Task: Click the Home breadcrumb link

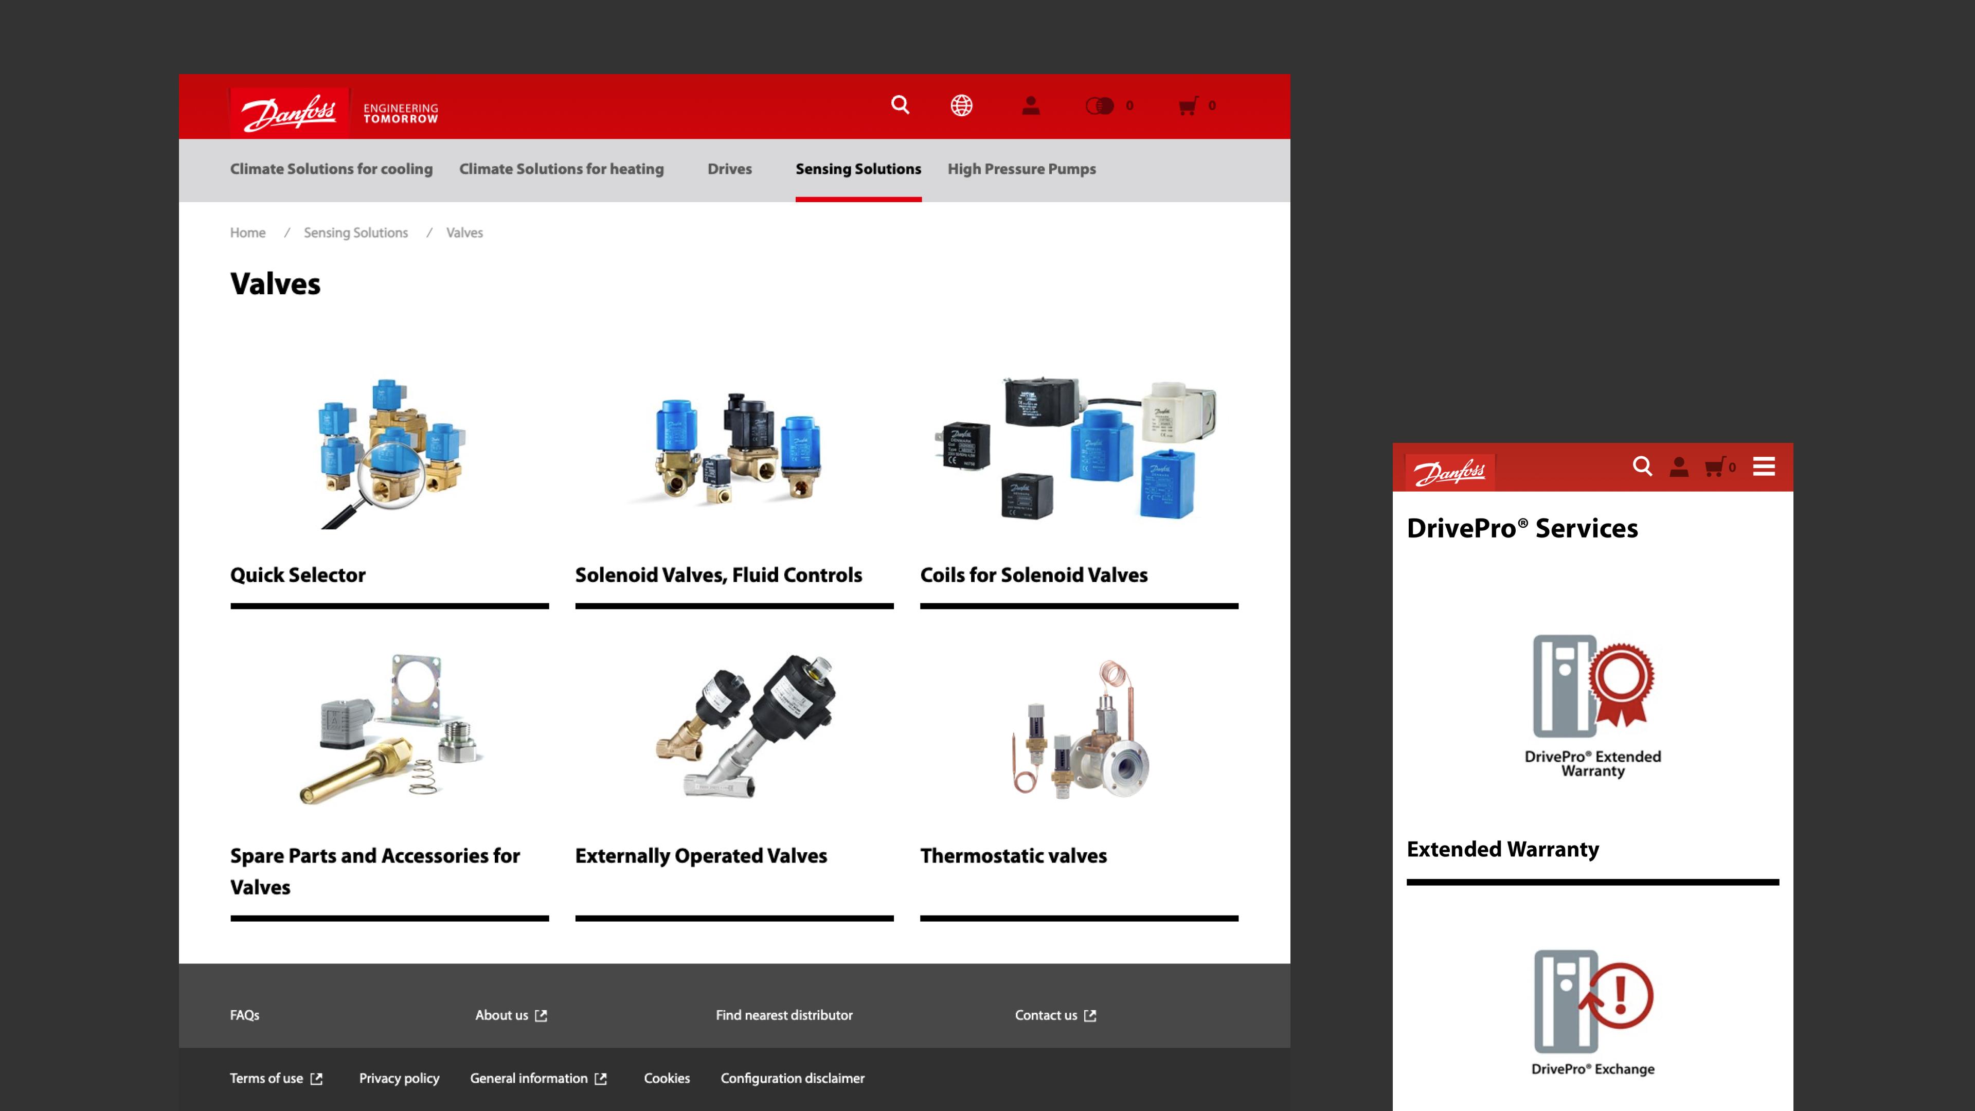Action: click(x=247, y=232)
